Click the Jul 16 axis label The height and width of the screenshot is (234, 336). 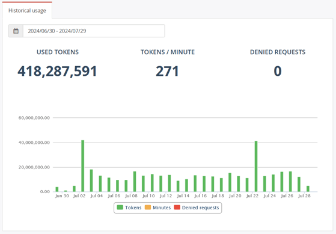(x=200, y=196)
